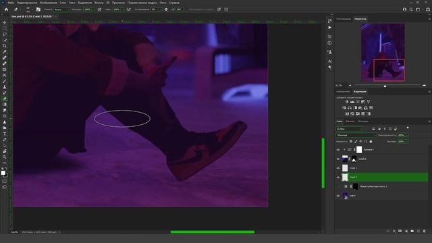
Task: Hide the selected Слой 2 layer
Action: pos(338,178)
